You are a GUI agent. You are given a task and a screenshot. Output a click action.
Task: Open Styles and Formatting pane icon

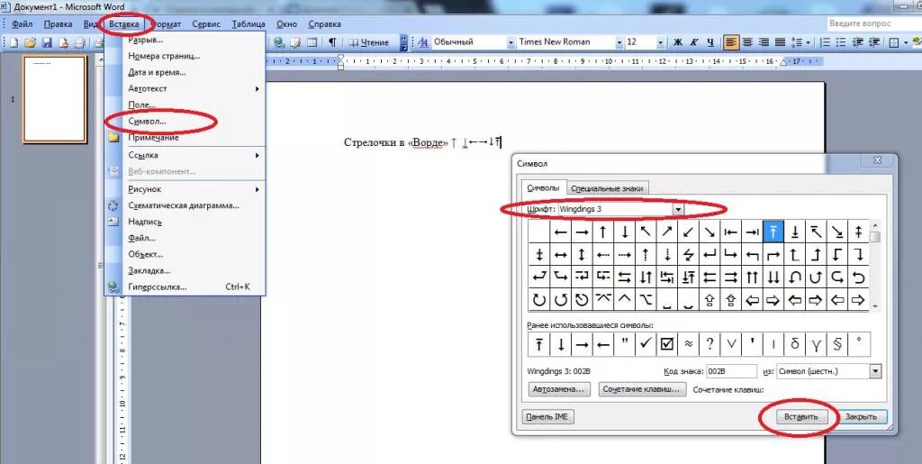pyautogui.click(x=423, y=42)
